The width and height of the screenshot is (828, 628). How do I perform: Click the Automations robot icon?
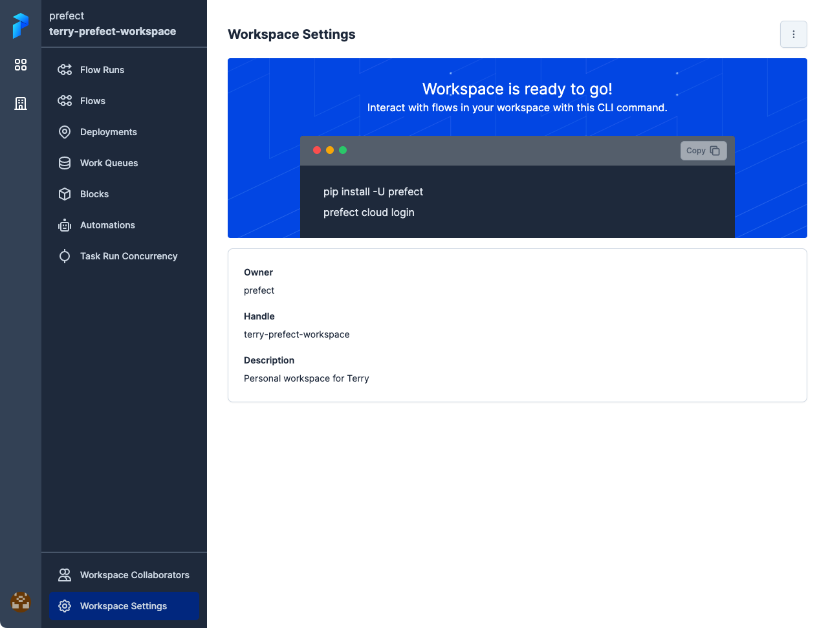(x=65, y=225)
